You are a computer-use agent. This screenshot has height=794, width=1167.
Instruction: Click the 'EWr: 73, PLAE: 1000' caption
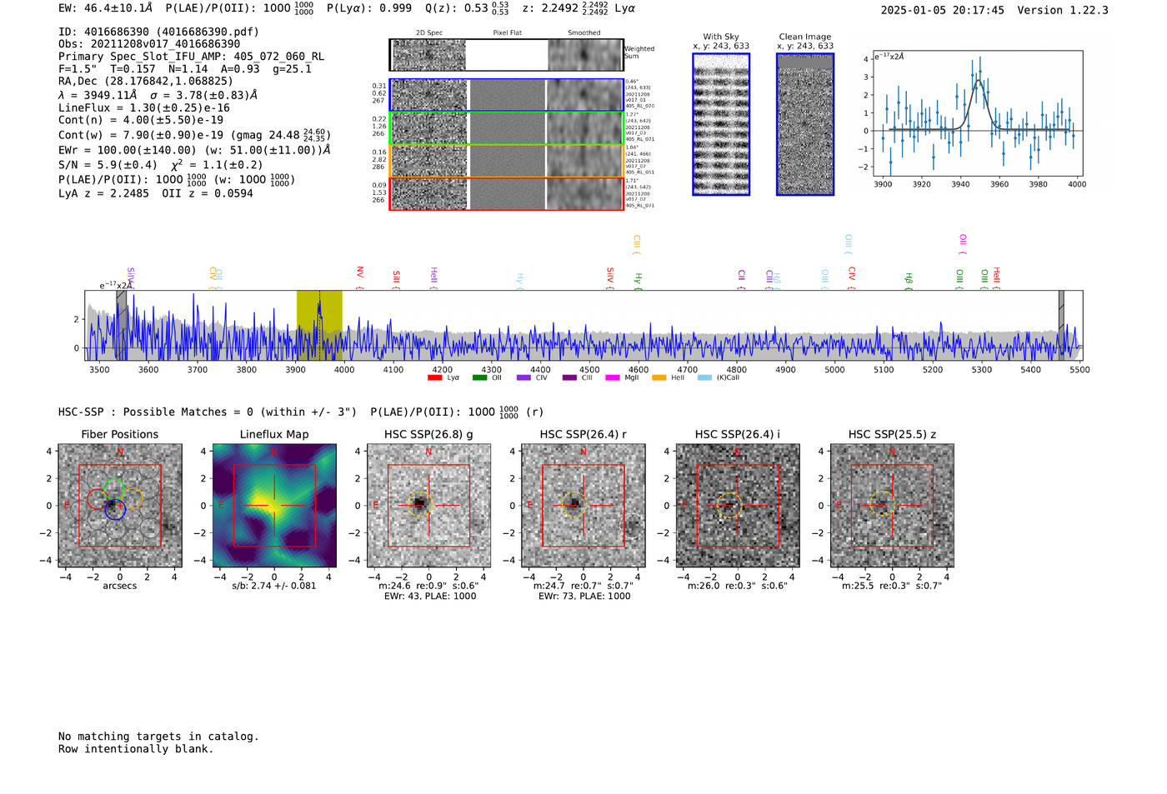pos(584,596)
